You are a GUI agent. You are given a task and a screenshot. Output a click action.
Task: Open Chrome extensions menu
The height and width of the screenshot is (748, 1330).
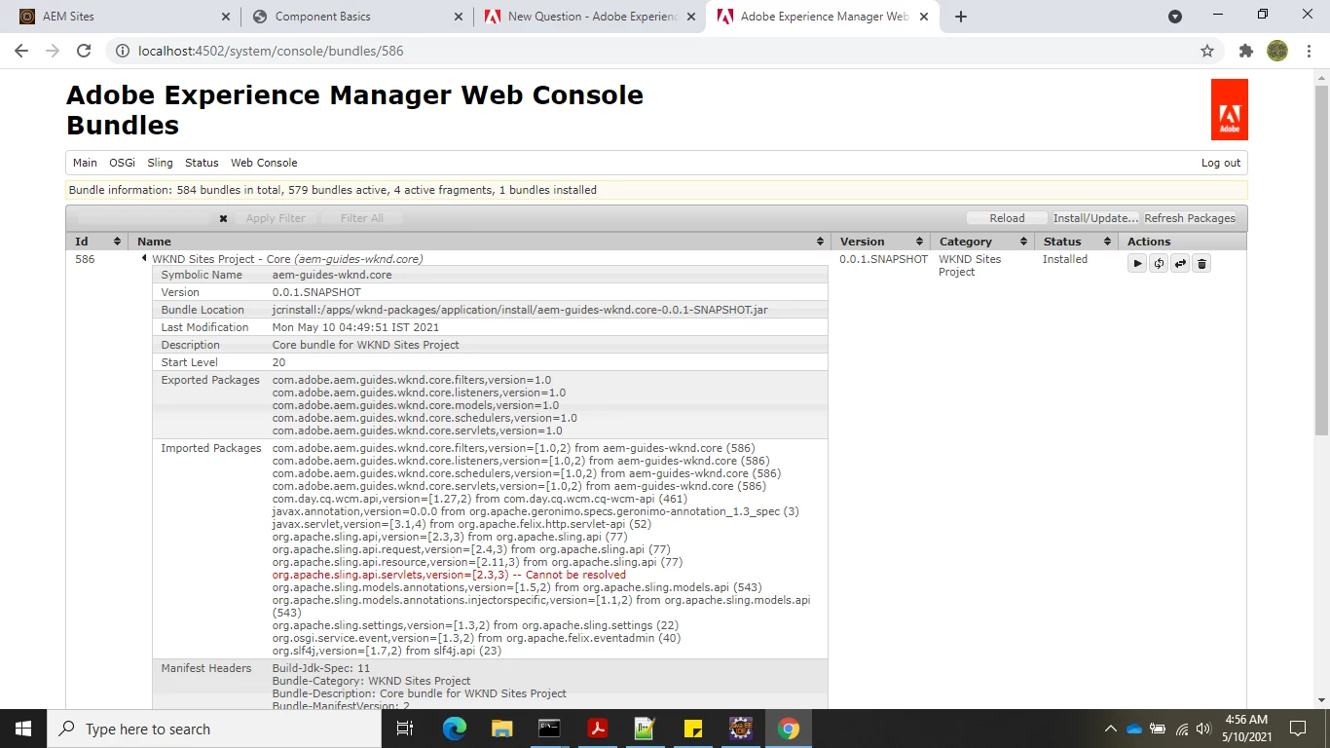pyautogui.click(x=1245, y=51)
